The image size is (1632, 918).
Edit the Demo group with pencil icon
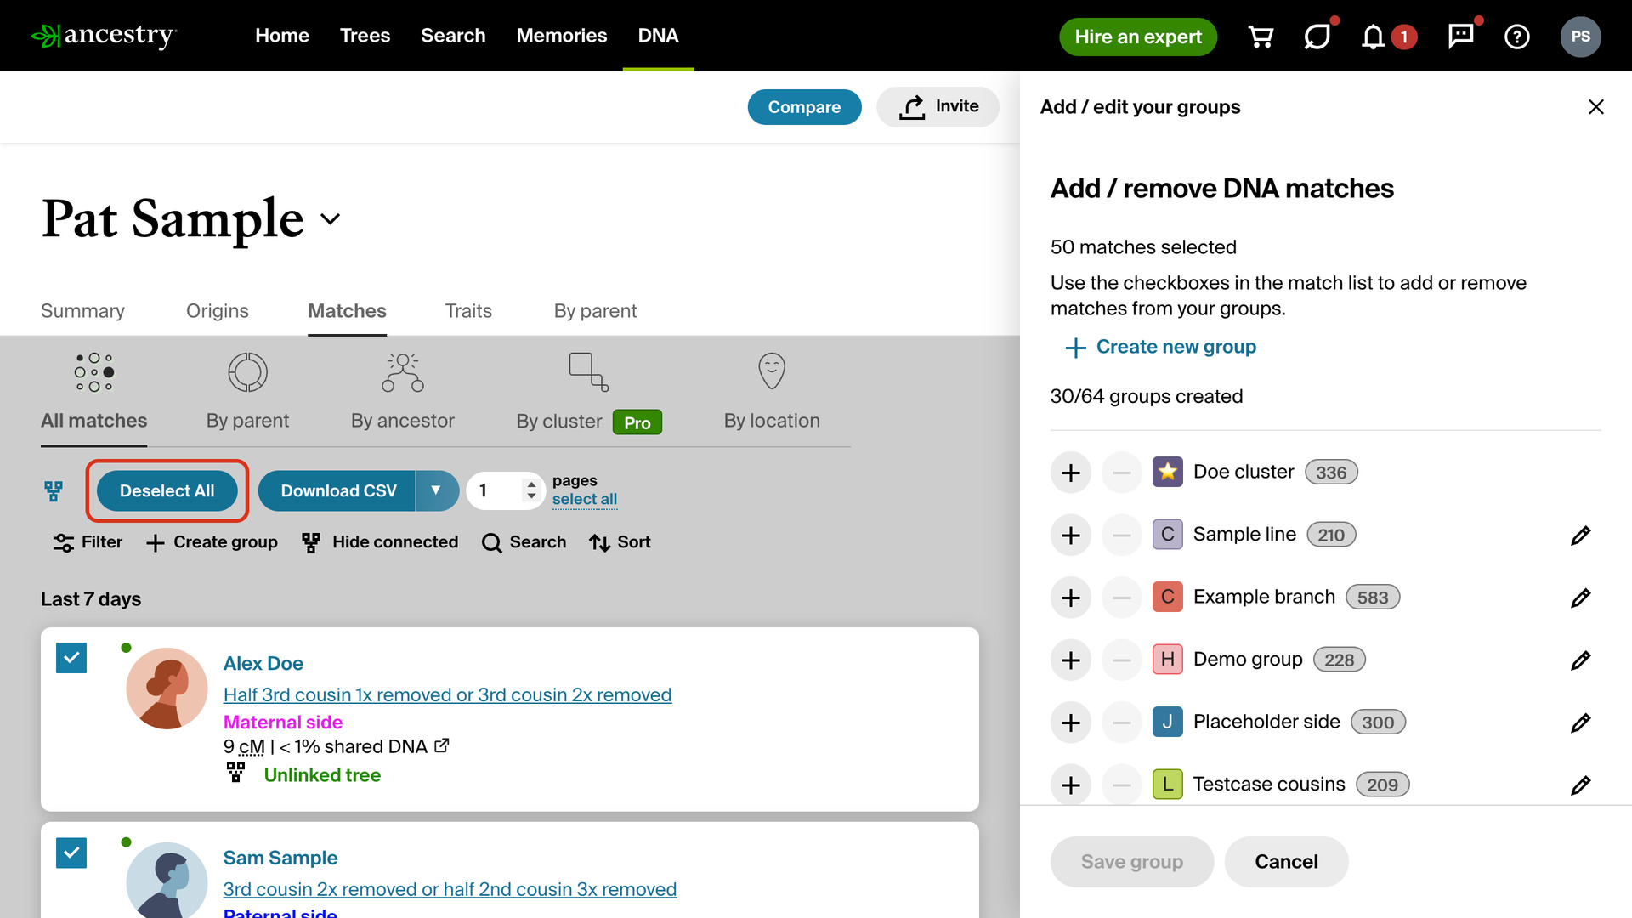(x=1580, y=660)
